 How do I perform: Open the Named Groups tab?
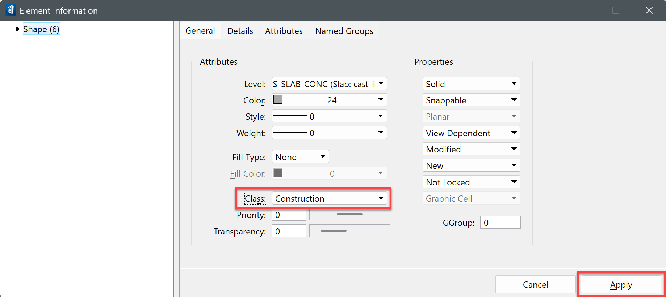tap(344, 31)
